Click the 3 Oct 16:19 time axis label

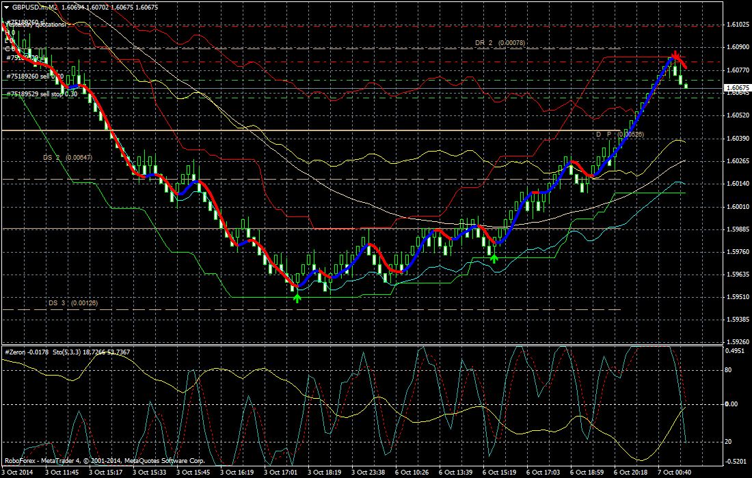pos(237,473)
